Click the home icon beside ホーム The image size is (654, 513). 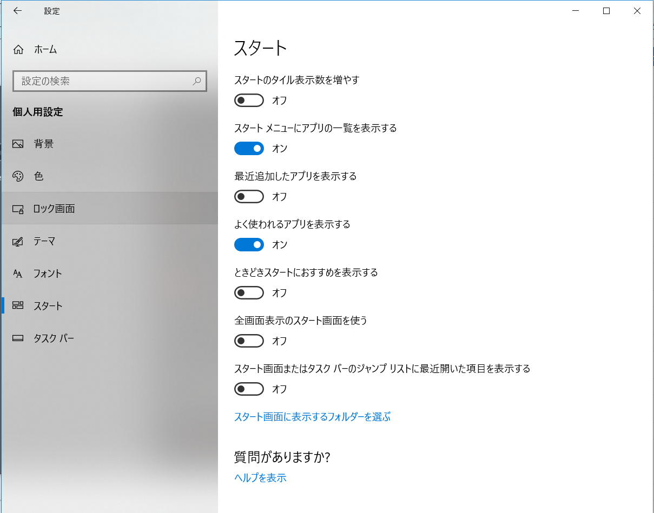pyautogui.click(x=18, y=50)
